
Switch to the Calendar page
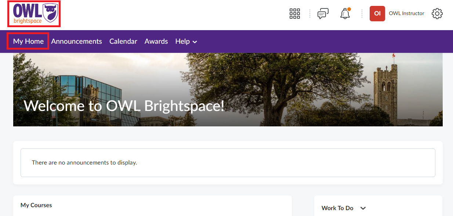click(x=123, y=41)
